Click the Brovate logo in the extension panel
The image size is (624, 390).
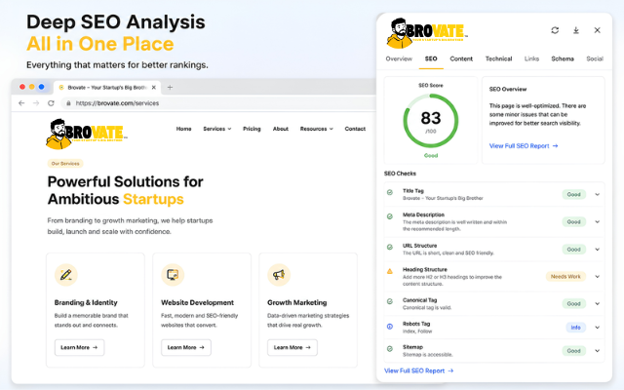427,32
